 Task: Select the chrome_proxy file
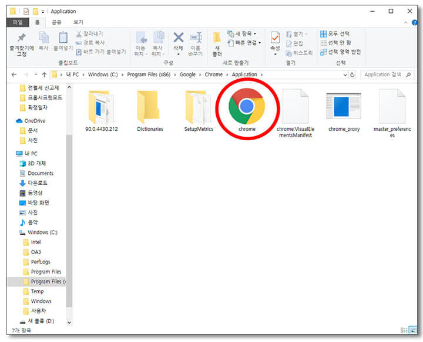tap(344, 112)
